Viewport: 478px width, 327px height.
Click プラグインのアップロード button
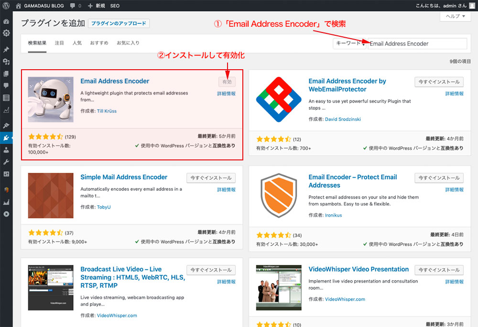(x=119, y=23)
